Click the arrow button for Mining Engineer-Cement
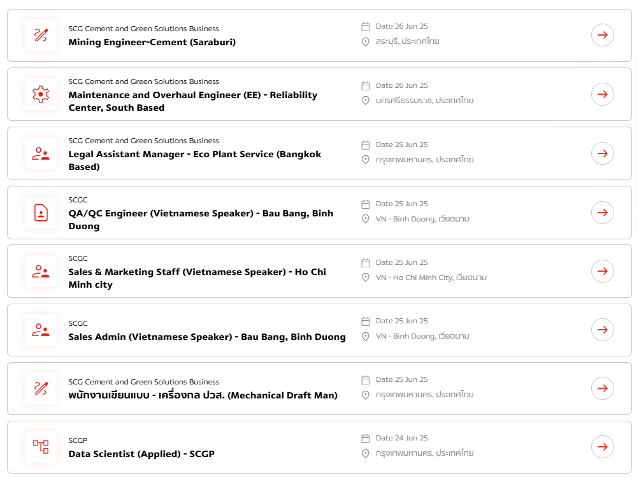This screenshot has height=478, width=639. 602,35
